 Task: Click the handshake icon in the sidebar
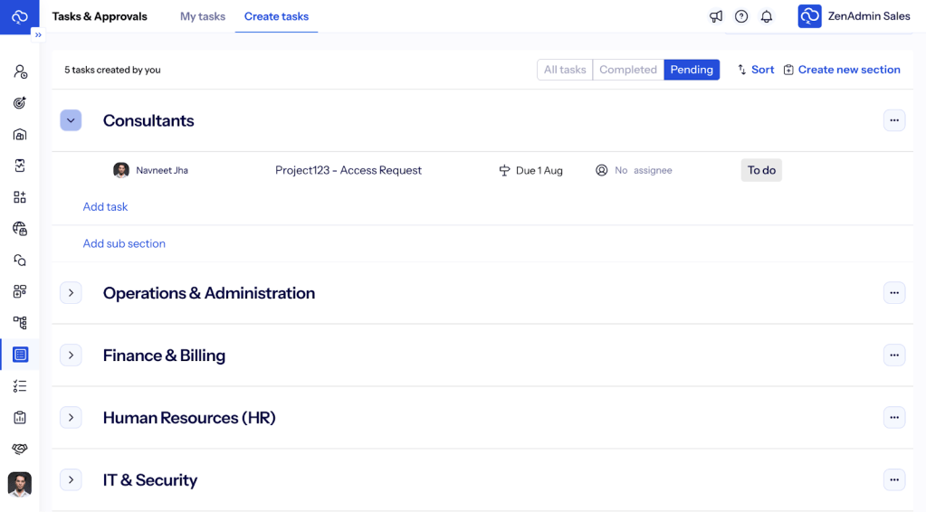(20, 449)
